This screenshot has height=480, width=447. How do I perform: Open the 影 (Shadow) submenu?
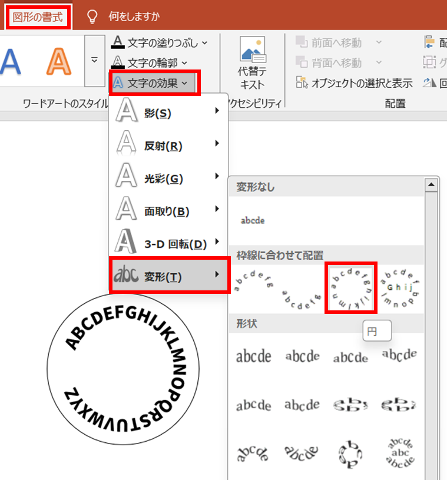168,114
